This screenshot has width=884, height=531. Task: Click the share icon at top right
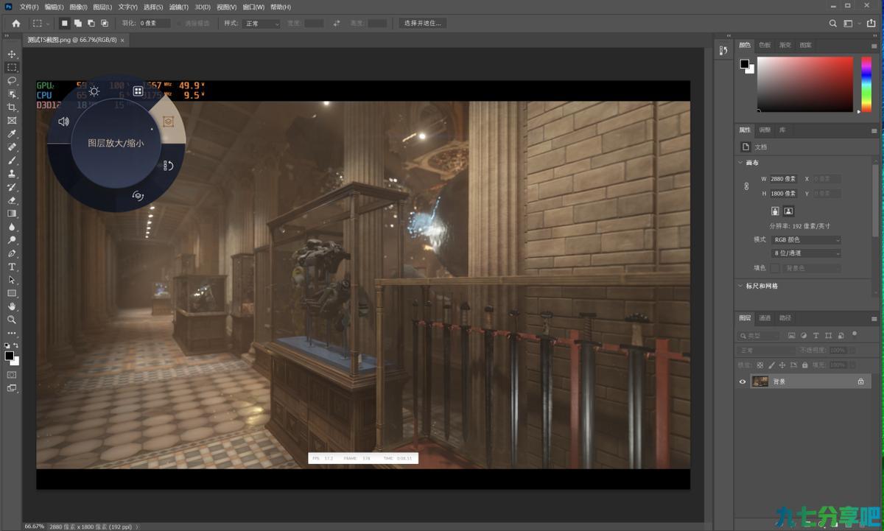click(871, 24)
